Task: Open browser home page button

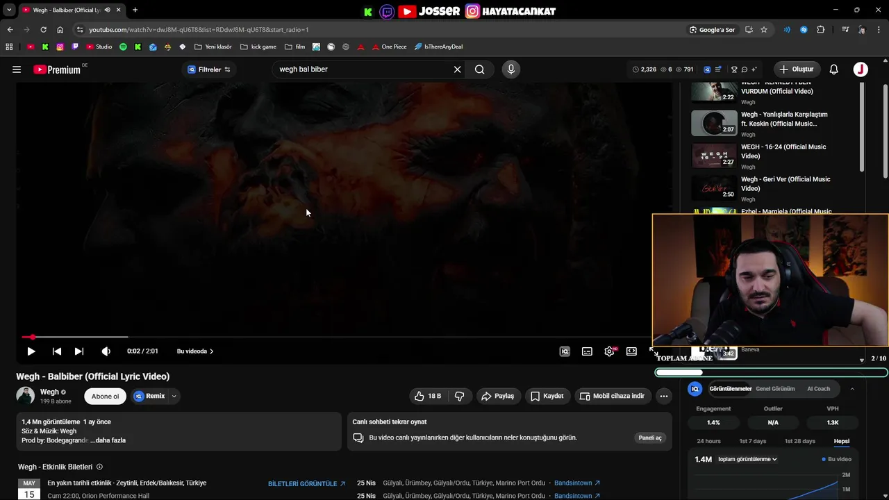Action: click(60, 30)
